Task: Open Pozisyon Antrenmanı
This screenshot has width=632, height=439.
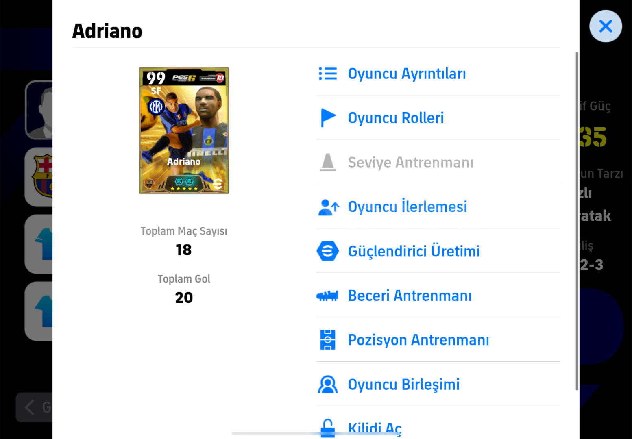Action: (x=438, y=340)
